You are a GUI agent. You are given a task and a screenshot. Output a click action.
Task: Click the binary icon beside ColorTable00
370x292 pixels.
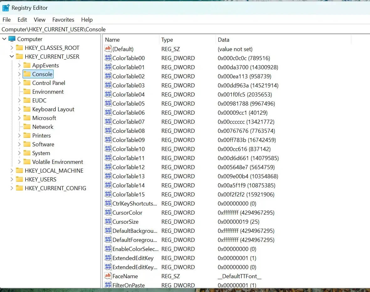pos(108,58)
